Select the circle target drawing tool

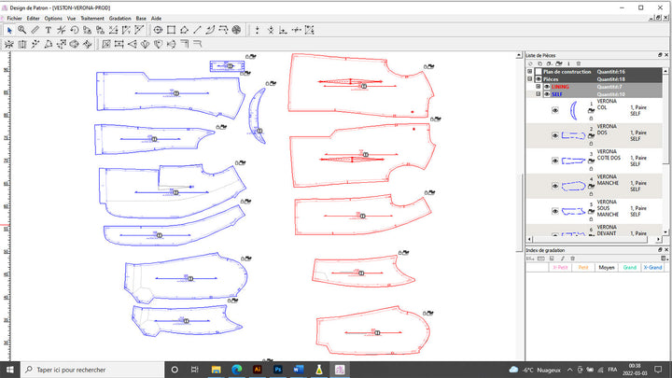158,30
